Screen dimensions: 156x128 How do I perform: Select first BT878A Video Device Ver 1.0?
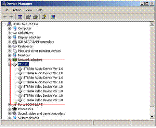coord(43,87)
